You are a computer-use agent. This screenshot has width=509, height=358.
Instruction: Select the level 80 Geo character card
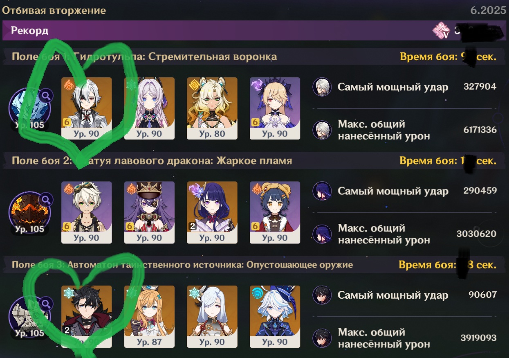[x=212, y=108]
